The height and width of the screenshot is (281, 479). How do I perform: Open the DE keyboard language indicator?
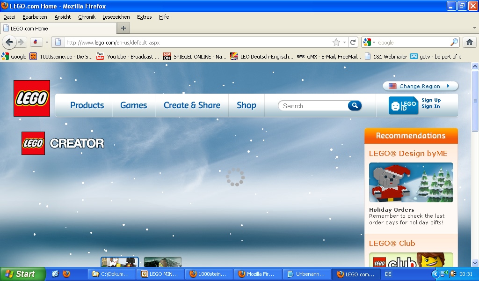click(x=388, y=274)
